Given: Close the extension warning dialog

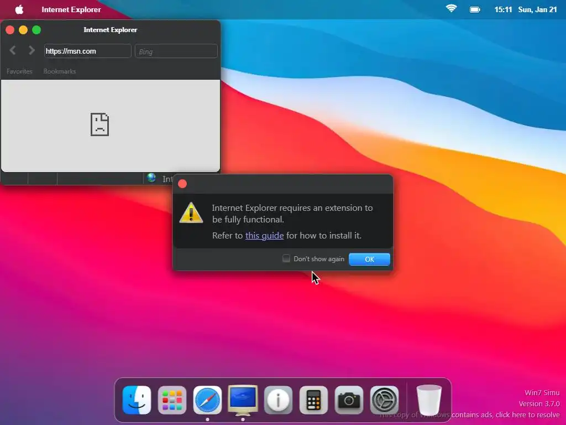Looking at the screenshot, I should (182, 184).
